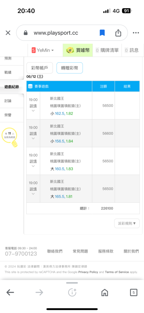The height and width of the screenshot is (313, 144).
Task: Open the YeMin account dropdown
Action: (x=42, y=50)
